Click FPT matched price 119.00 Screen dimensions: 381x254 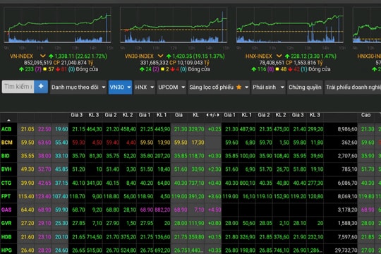(179, 196)
